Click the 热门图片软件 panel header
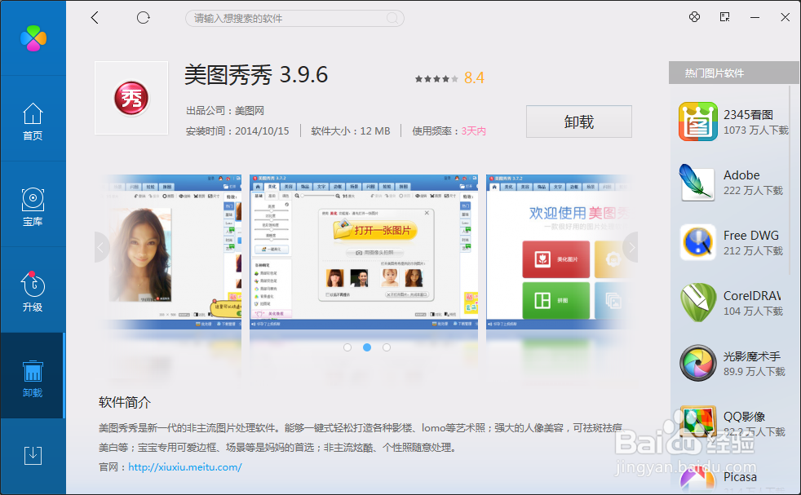 click(733, 73)
